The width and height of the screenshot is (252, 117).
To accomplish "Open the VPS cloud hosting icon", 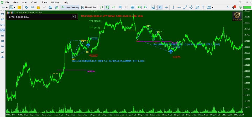I will tap(50, 7).
